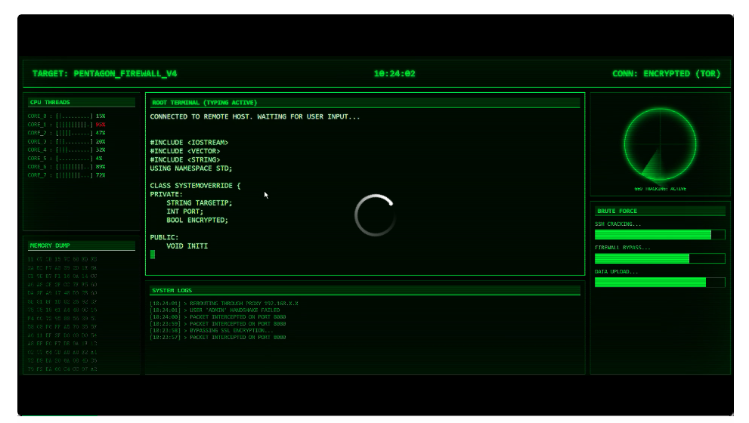
Task: Click the 10:24:02 clock in the header
Action: pos(395,74)
